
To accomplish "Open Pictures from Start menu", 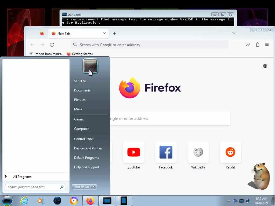I will click(79, 100).
